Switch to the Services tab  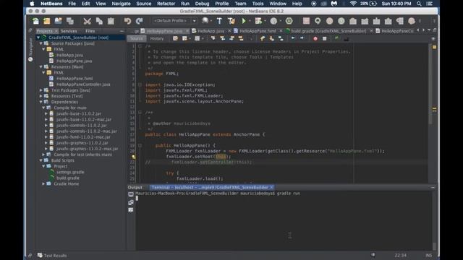pyautogui.click(x=69, y=31)
